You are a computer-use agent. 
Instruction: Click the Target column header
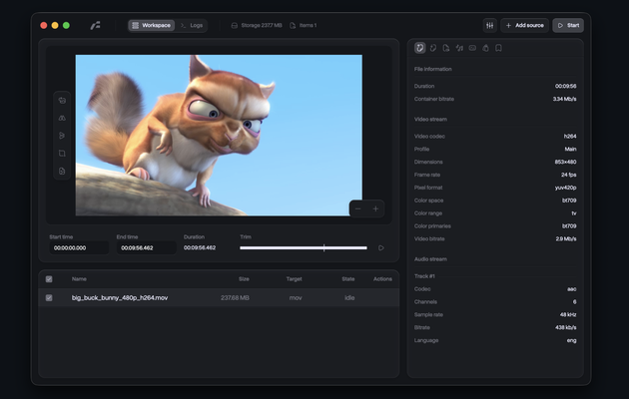point(295,279)
